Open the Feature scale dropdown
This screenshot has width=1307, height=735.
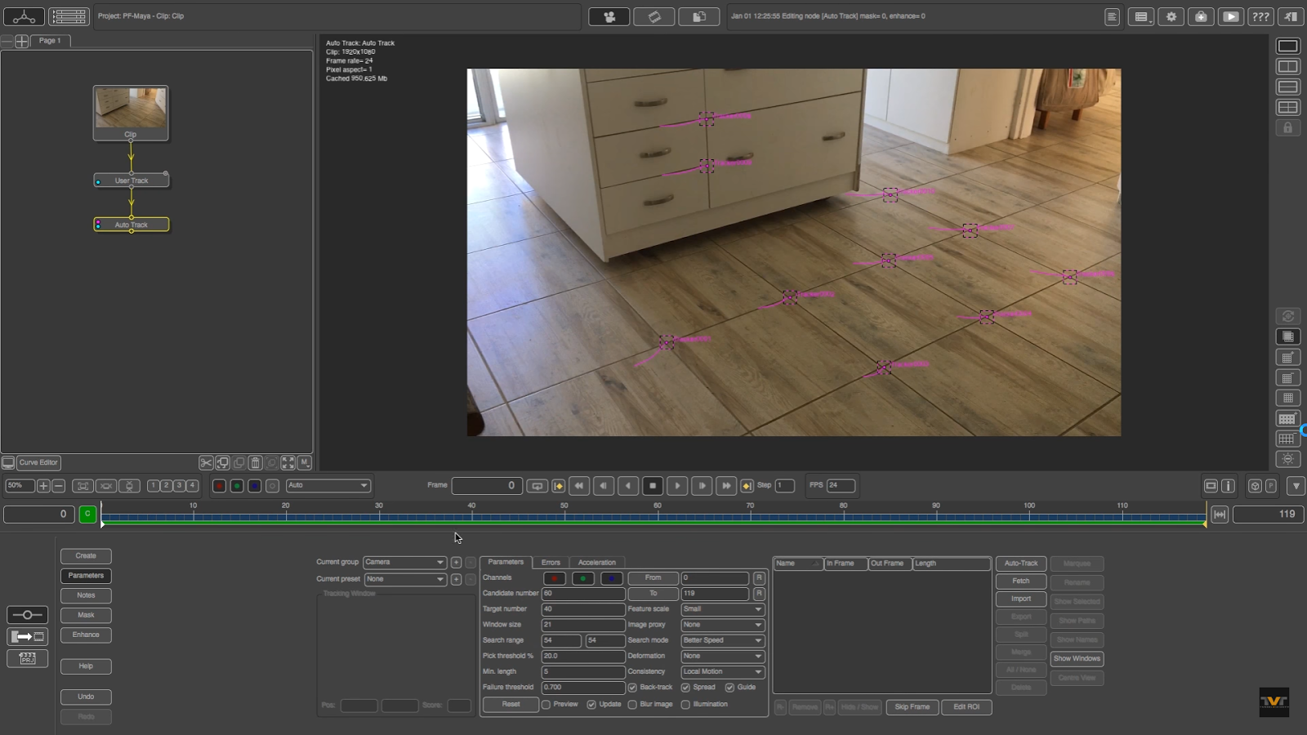click(x=723, y=609)
